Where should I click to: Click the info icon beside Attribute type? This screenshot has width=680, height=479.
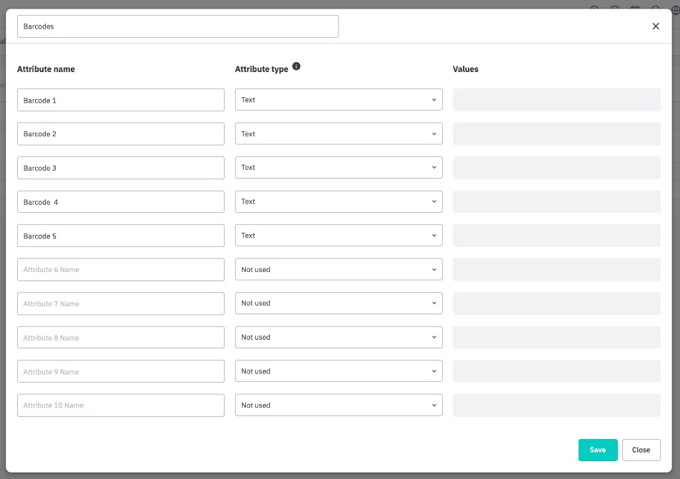point(296,66)
